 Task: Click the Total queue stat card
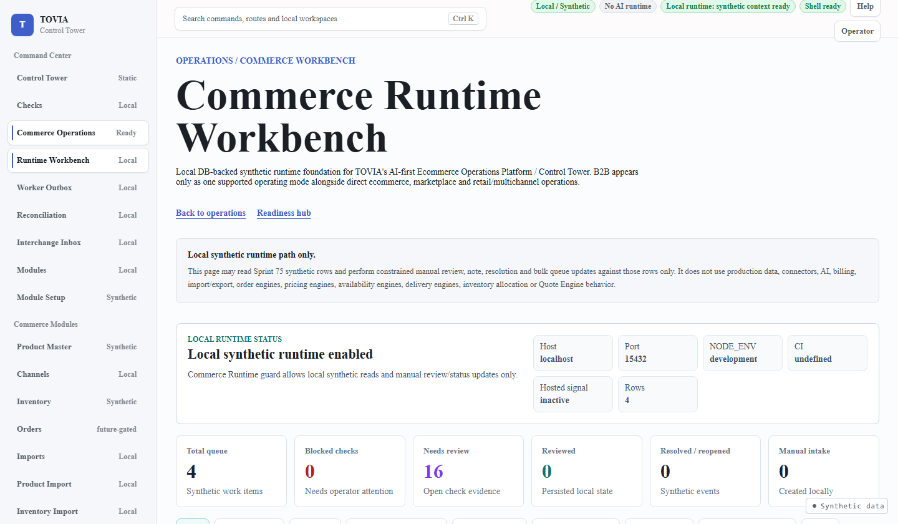pyautogui.click(x=231, y=471)
